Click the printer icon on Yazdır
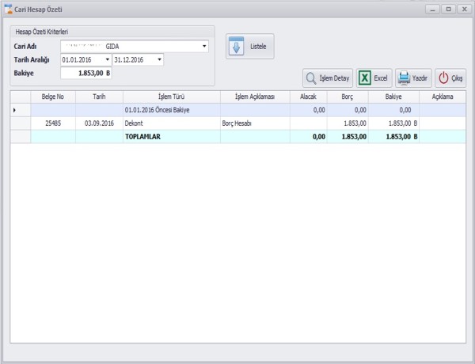475x364 pixels. 404,78
